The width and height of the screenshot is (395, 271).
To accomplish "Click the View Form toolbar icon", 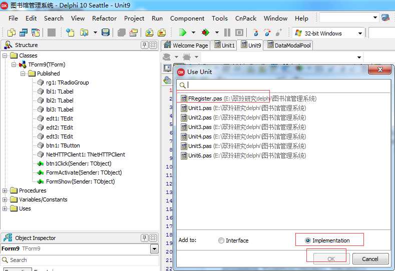I will (x=24, y=32).
